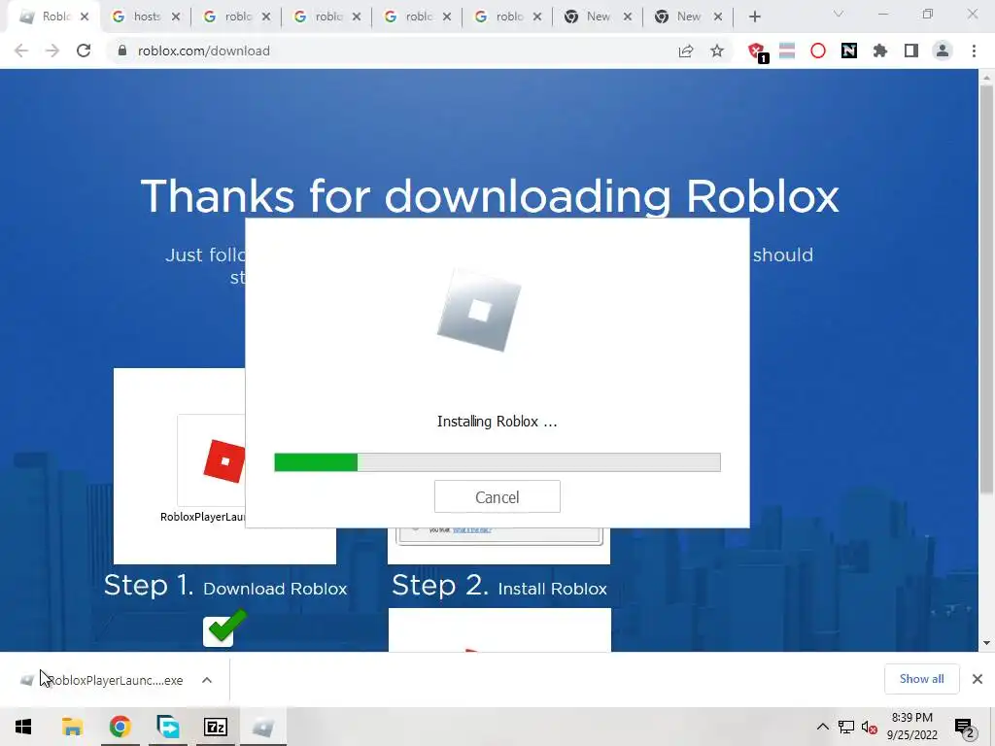This screenshot has height=746, width=995.
Task: View site lock security info
Action: click(x=122, y=51)
